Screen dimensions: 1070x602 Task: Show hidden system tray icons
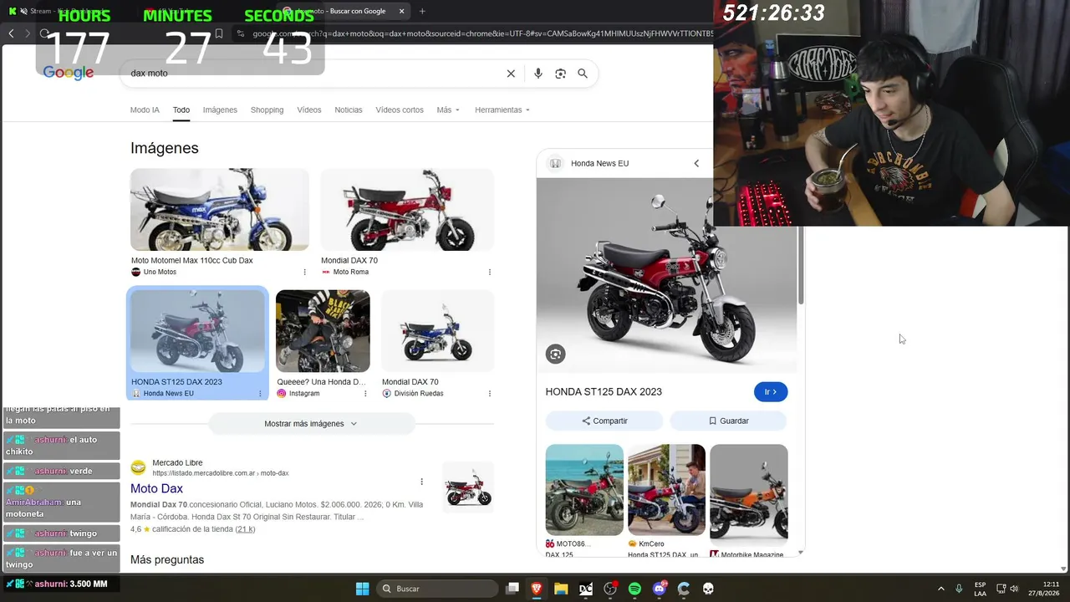point(940,589)
